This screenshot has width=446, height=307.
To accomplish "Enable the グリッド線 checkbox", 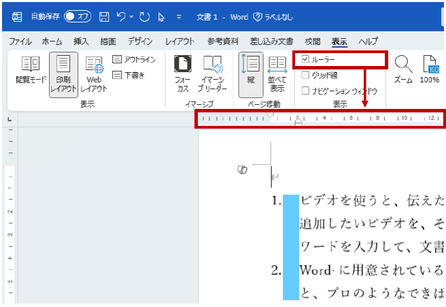I will 305,75.
